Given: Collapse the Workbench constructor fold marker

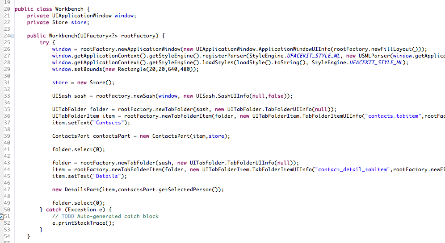Looking at the screenshot, I should (12, 36).
